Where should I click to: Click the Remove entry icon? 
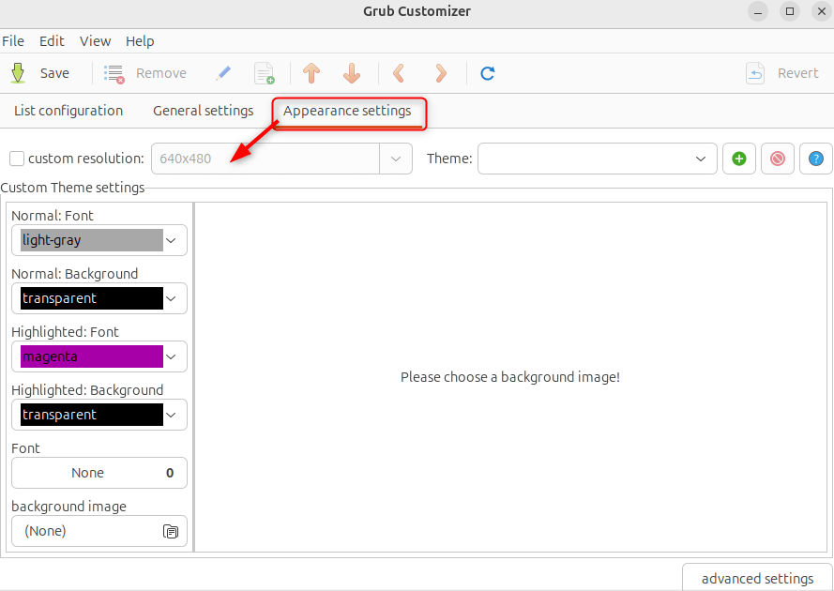click(x=114, y=73)
